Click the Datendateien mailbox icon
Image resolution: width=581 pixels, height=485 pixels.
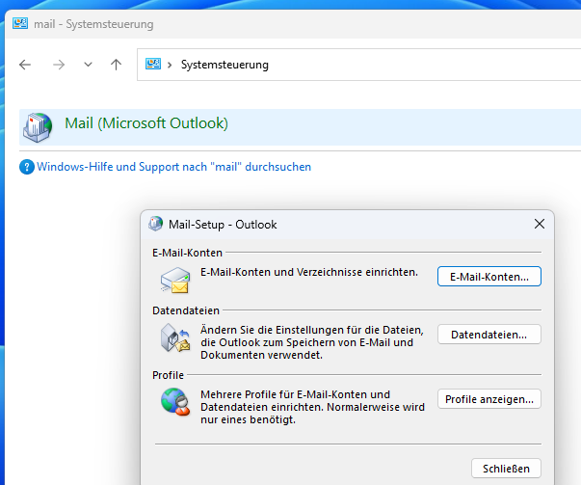pyautogui.click(x=175, y=337)
